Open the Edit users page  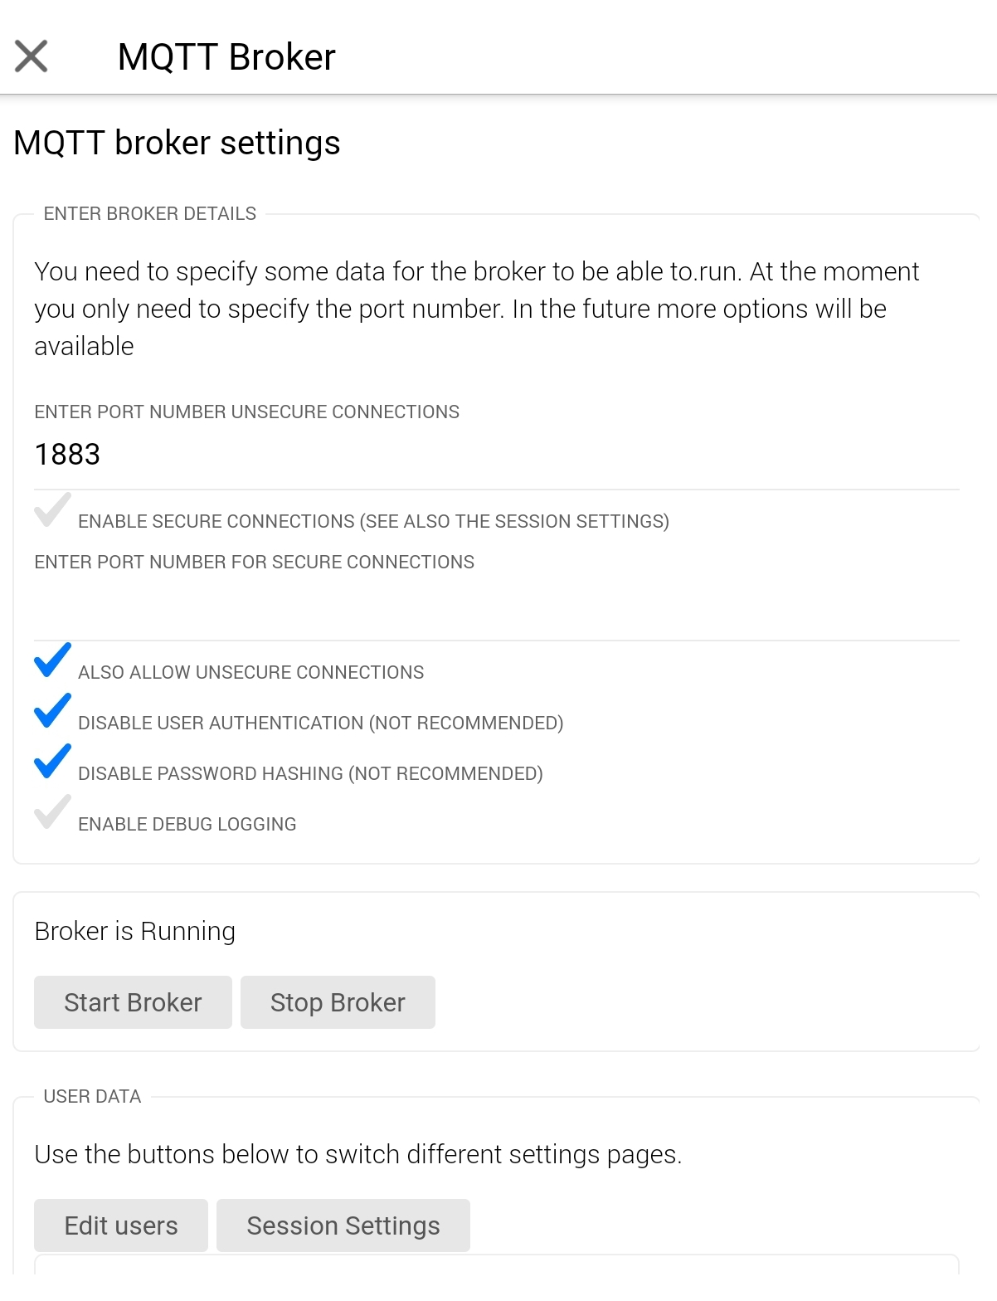pyautogui.click(x=121, y=1225)
